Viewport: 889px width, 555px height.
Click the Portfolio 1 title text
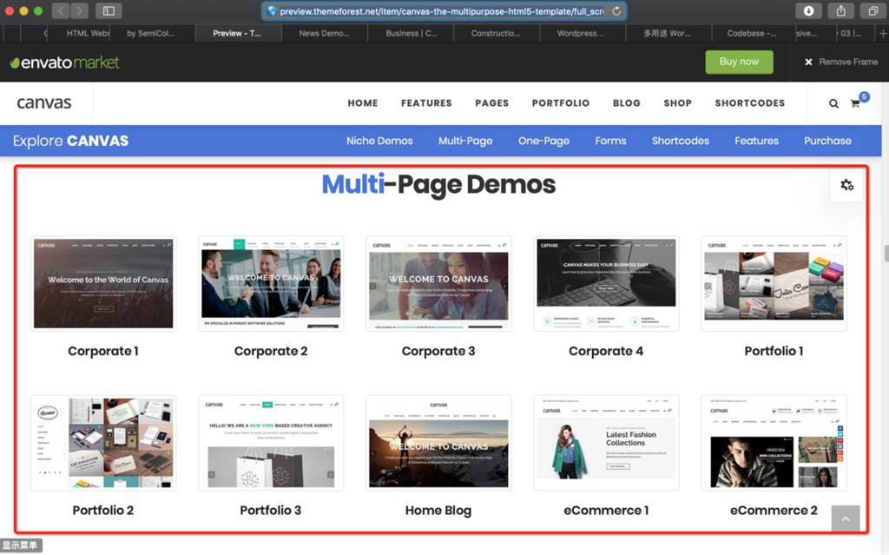point(774,351)
